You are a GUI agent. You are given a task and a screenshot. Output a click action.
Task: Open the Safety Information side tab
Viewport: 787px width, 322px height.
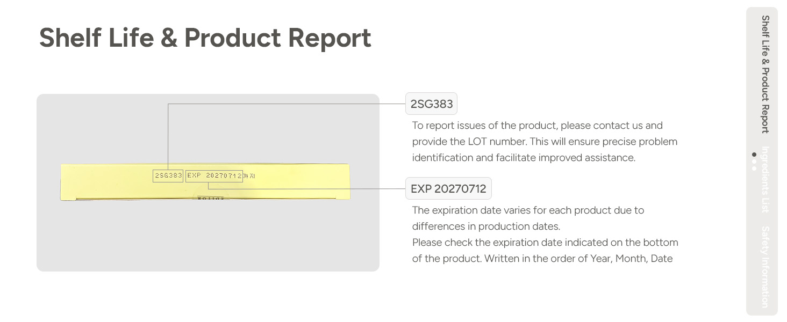(765, 267)
